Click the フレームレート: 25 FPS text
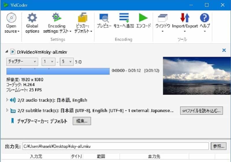The width and height of the screenshot is (231, 162). 24,90
